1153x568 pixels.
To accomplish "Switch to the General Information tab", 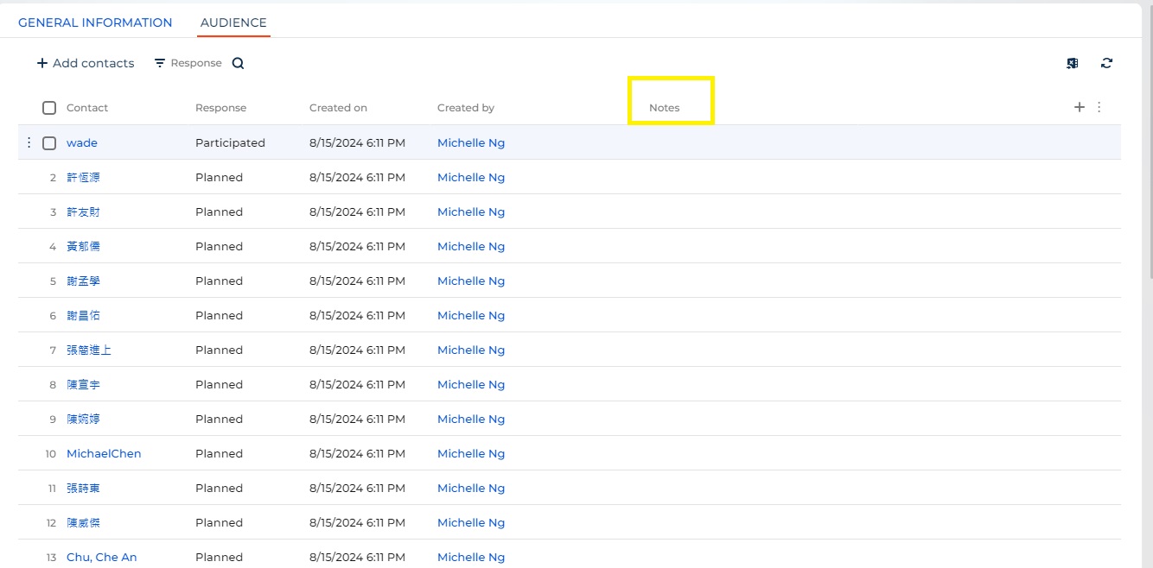I will 95,22.
